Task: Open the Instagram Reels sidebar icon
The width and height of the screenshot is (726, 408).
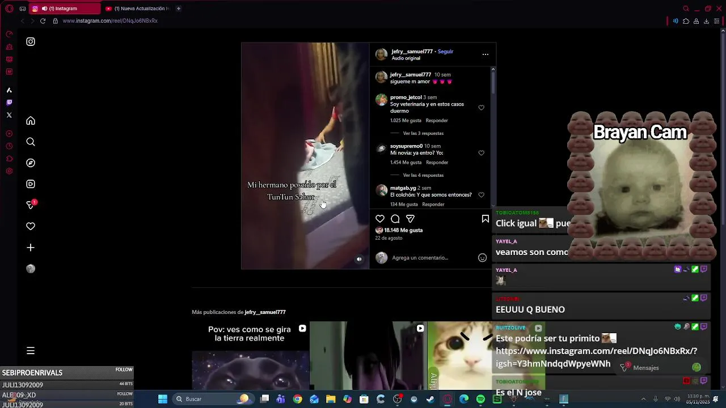Action: click(x=31, y=184)
